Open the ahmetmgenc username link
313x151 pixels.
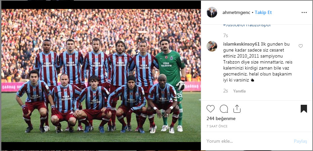pos(236,13)
